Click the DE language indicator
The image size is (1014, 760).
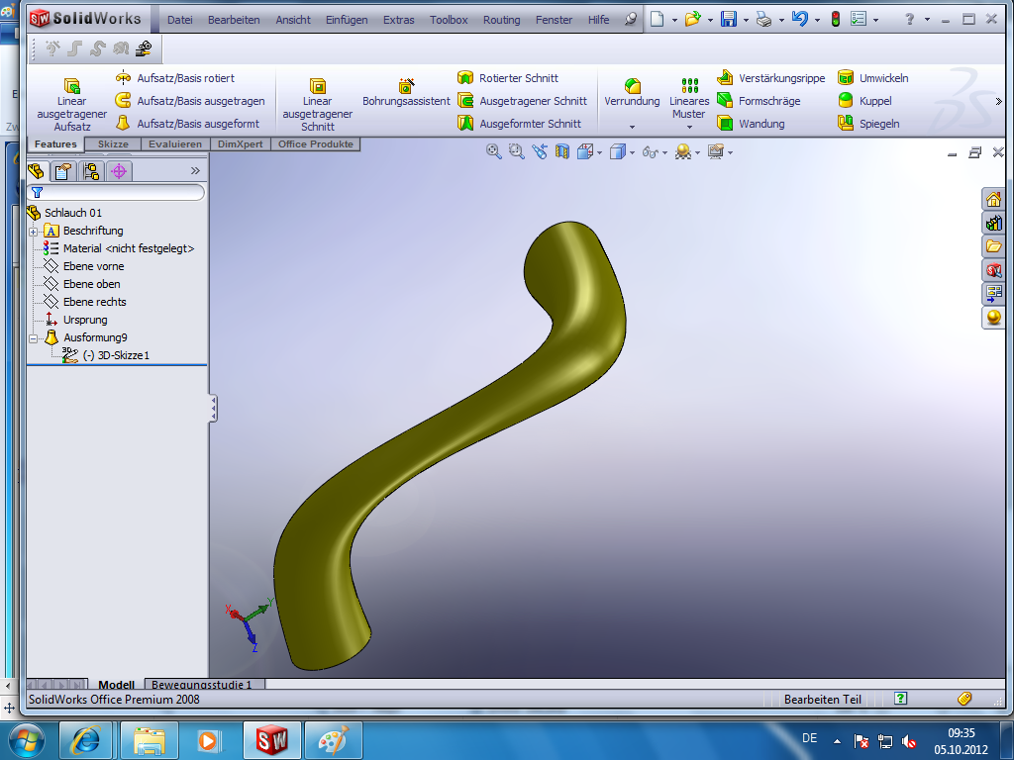(x=810, y=738)
